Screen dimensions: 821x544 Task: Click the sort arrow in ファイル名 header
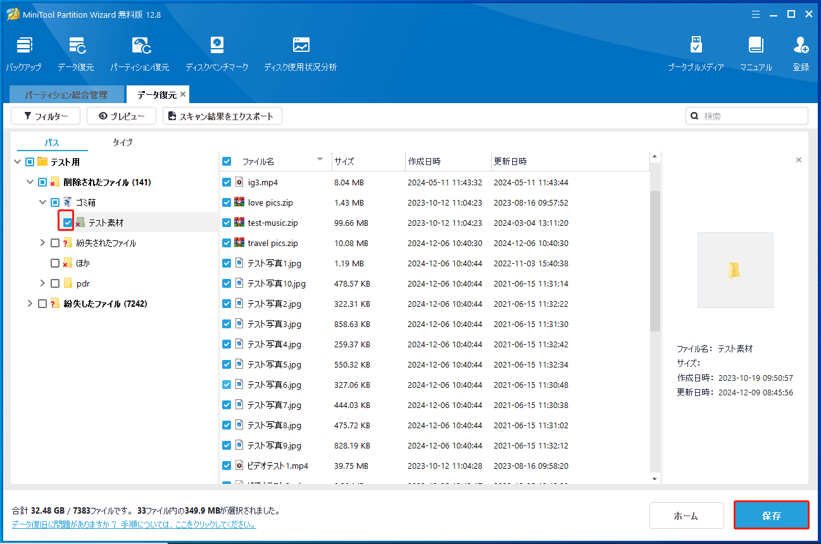[x=320, y=159]
